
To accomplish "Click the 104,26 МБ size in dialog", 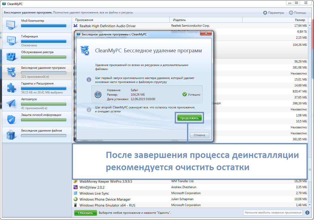I will click(138, 95).
